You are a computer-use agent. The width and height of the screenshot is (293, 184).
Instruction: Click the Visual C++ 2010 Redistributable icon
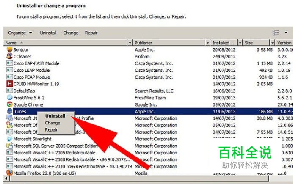coord(9,166)
